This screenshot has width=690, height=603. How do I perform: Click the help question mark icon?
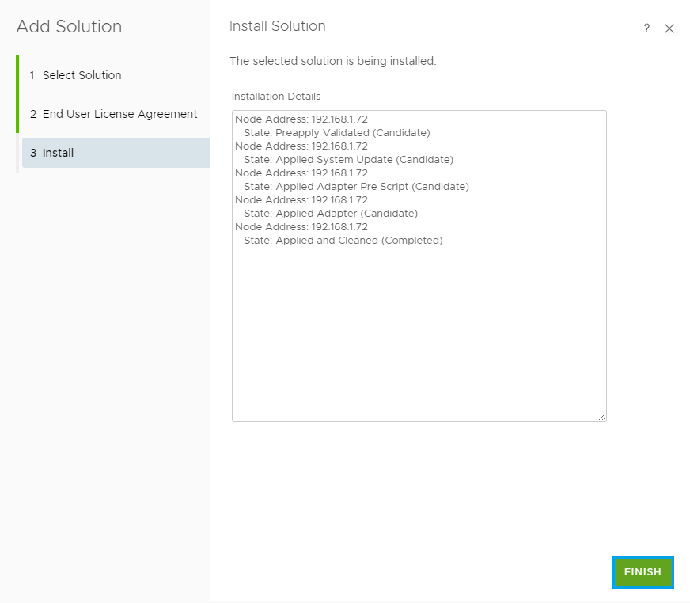[x=646, y=28]
